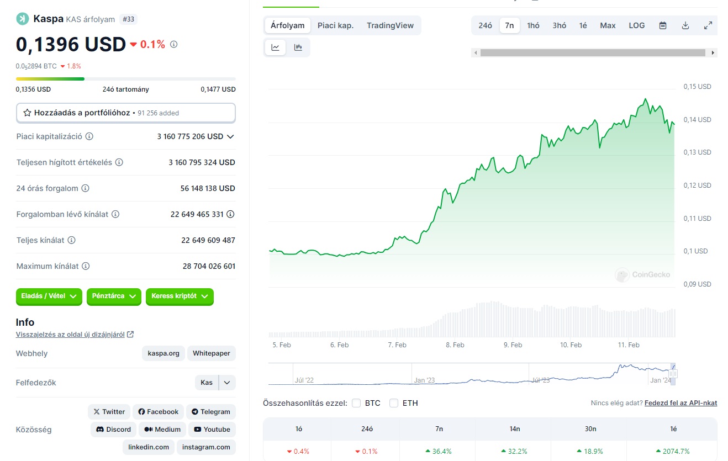This screenshot has height=461, width=728.
Task: Open the Whitepaper link
Action: 212,353
